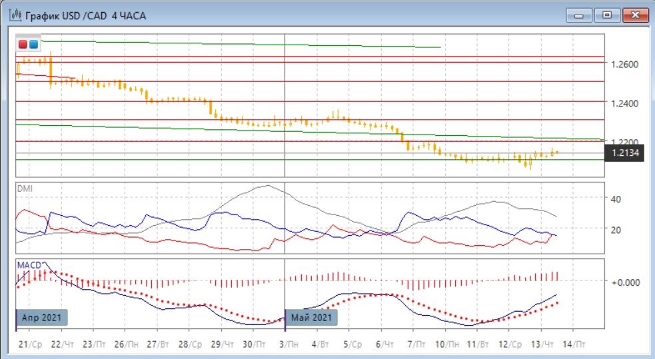
Task: Click the red square button on chart
Action: point(23,45)
